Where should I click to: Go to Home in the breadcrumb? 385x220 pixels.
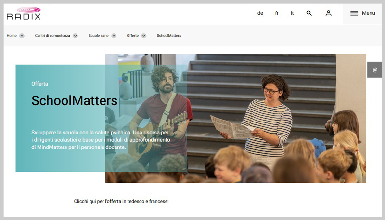(x=12, y=36)
